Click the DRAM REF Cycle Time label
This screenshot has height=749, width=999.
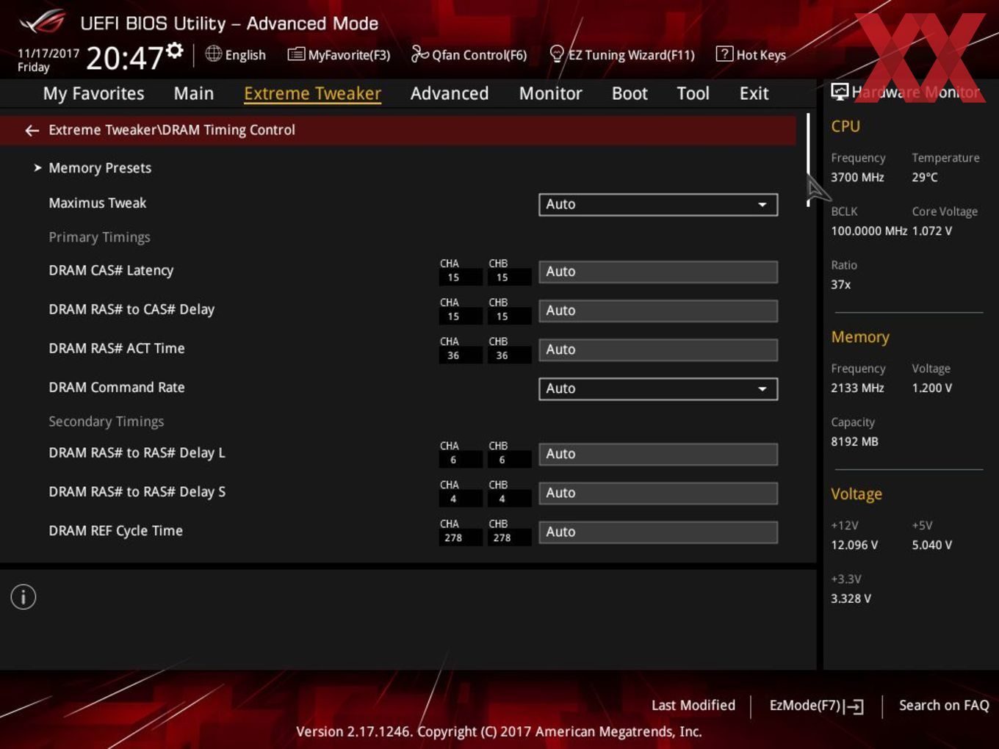click(x=115, y=530)
